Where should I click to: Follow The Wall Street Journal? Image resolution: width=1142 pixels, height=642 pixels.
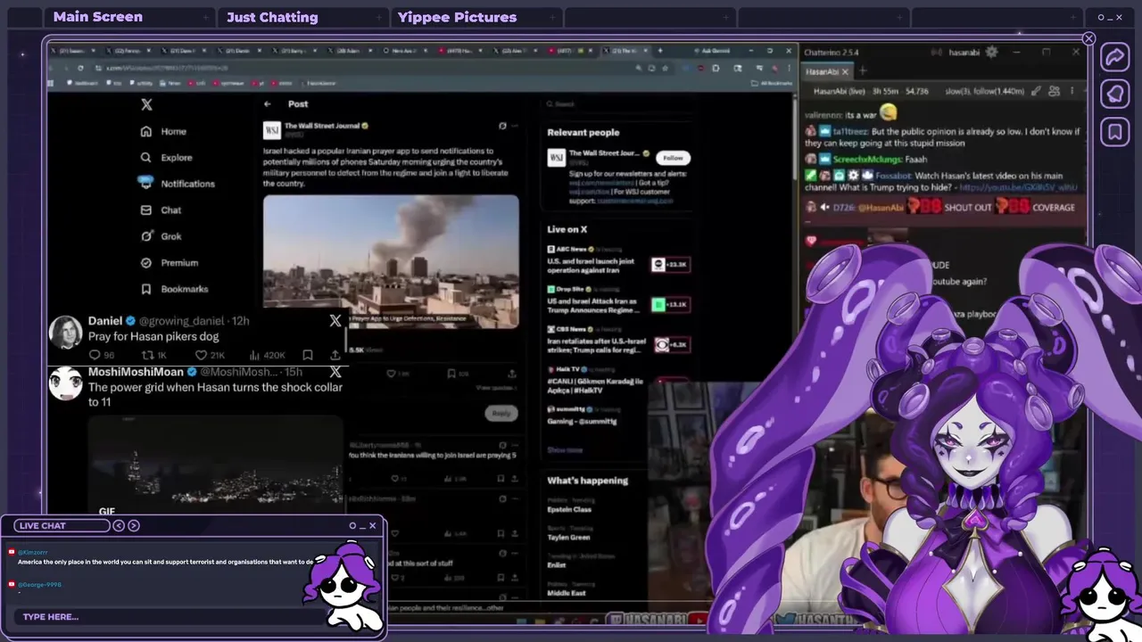click(673, 158)
